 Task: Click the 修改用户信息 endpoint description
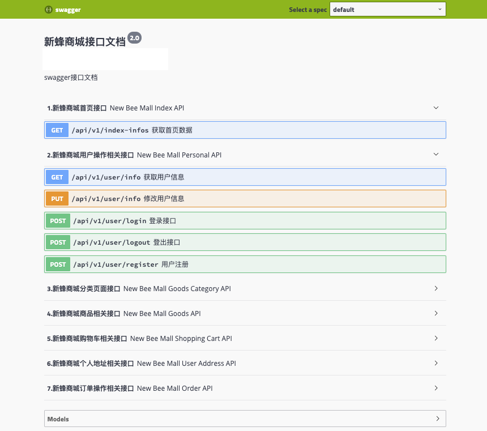point(164,199)
